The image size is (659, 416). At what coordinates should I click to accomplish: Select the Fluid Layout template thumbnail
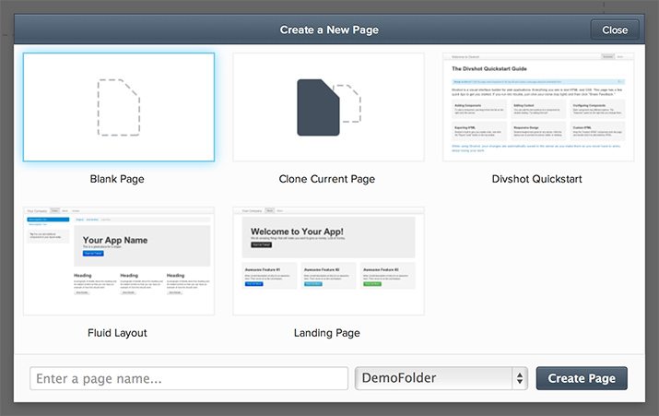[119, 261]
